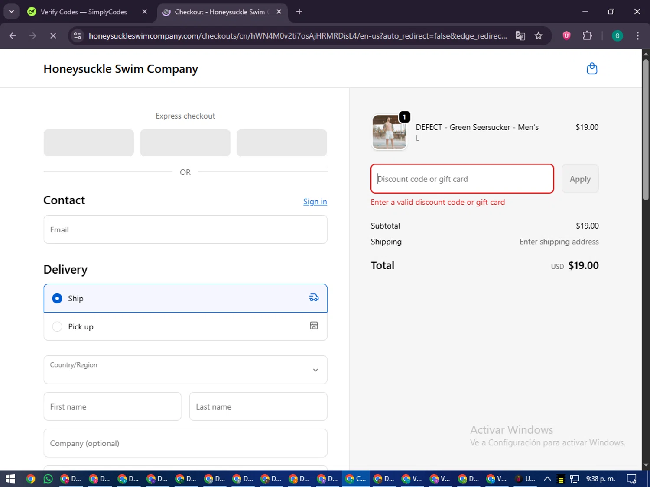Bookmark this page with the star icon
The image size is (650, 487).
pos(538,36)
